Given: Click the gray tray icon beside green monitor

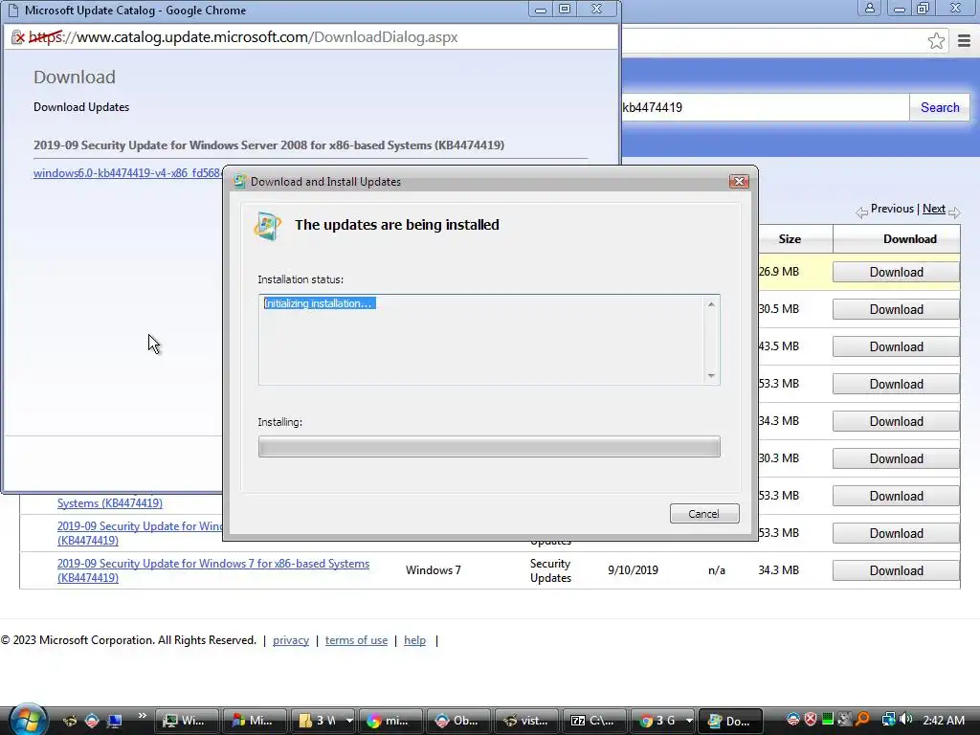Looking at the screenshot, I should [x=845, y=720].
